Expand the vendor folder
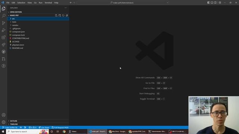This screenshot has height=134, width=239. pos(38,25)
